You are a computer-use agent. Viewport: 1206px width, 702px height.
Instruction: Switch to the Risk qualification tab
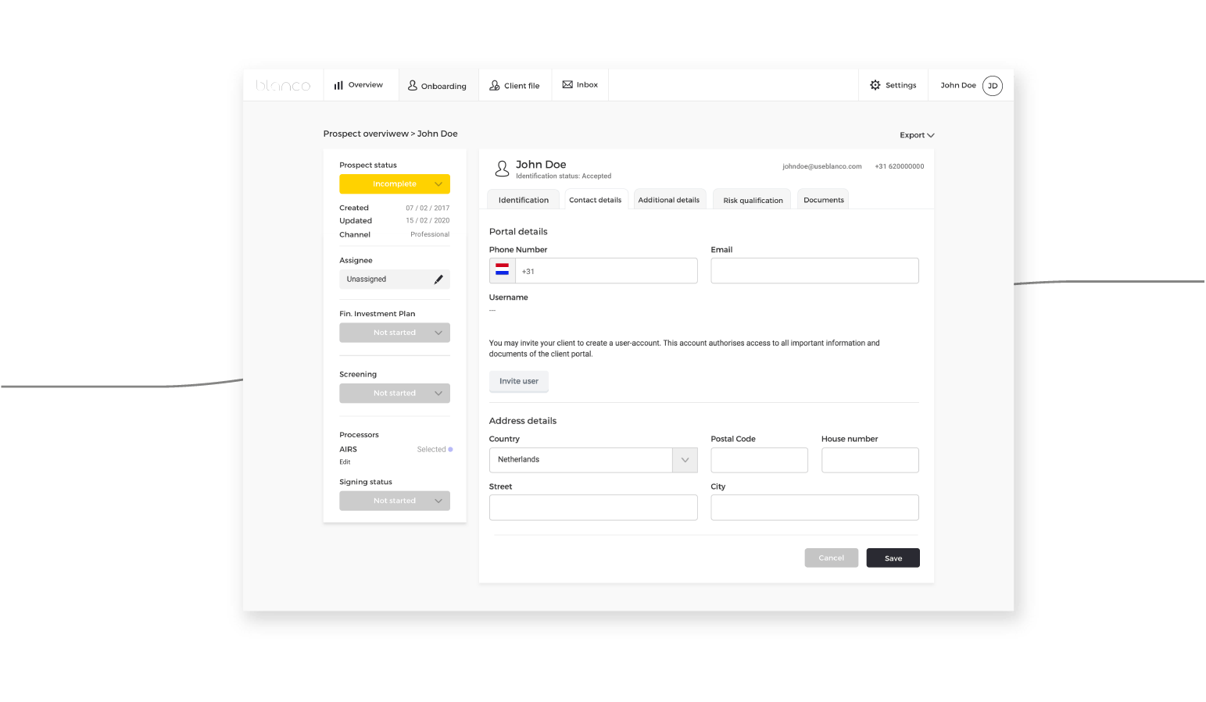[753, 201]
